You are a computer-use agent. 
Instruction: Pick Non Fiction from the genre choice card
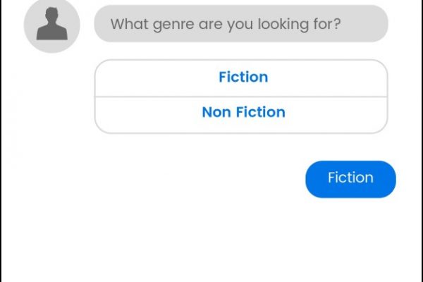tap(241, 115)
